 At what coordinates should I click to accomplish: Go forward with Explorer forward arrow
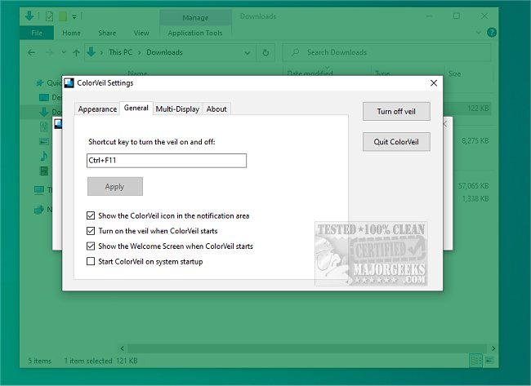tap(50, 52)
